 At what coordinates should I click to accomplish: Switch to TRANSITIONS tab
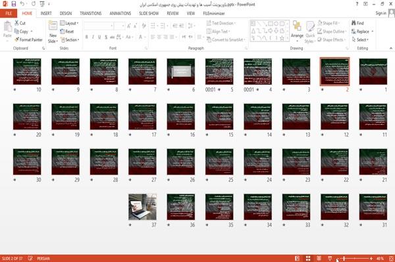(91, 13)
